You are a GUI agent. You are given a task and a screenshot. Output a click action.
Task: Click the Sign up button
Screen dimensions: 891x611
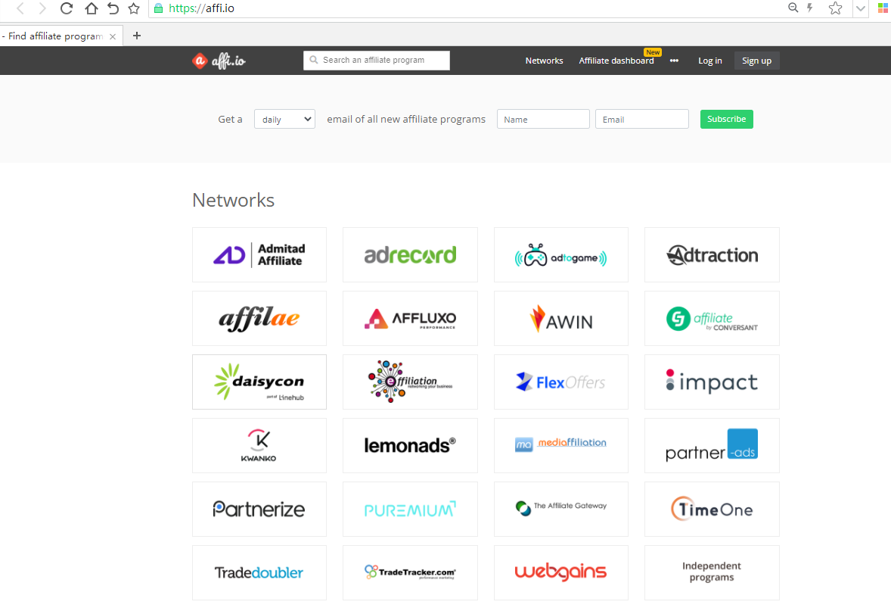pyautogui.click(x=756, y=61)
